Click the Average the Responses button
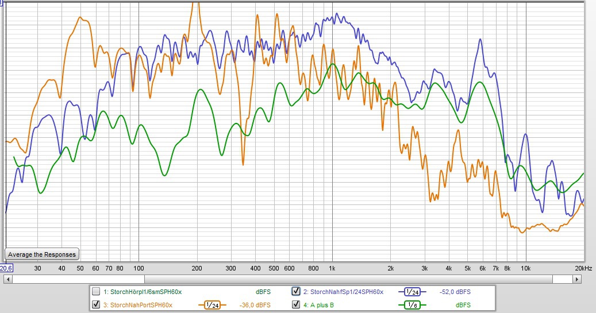The height and width of the screenshot is (313, 596). 41,254
